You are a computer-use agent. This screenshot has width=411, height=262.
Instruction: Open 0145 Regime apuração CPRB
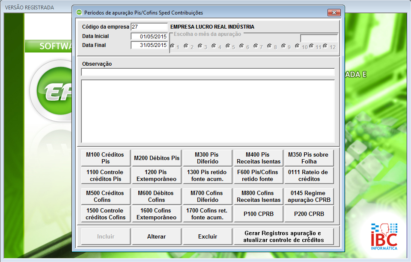(309, 196)
